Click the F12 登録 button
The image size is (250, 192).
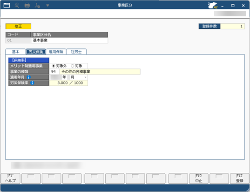240,178
